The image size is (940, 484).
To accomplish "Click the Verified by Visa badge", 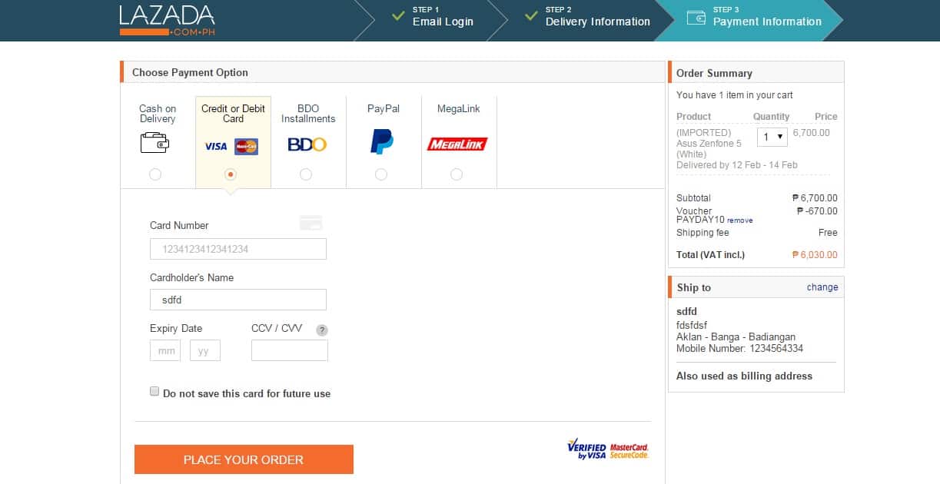I will click(586, 449).
